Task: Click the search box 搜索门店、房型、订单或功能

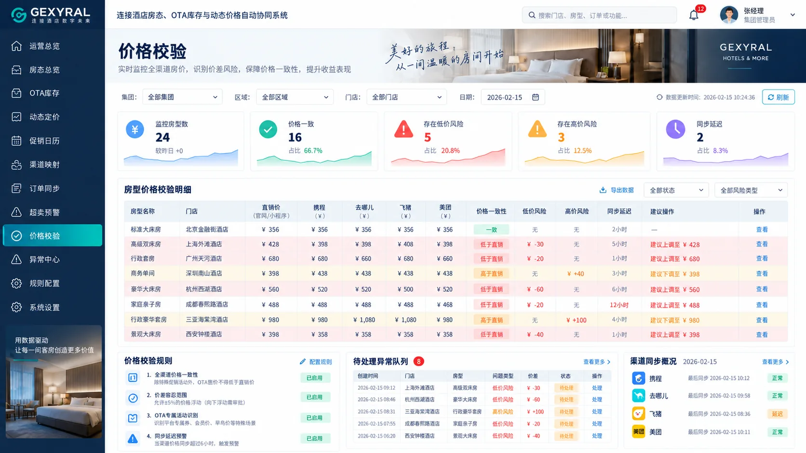Action: 599,15
